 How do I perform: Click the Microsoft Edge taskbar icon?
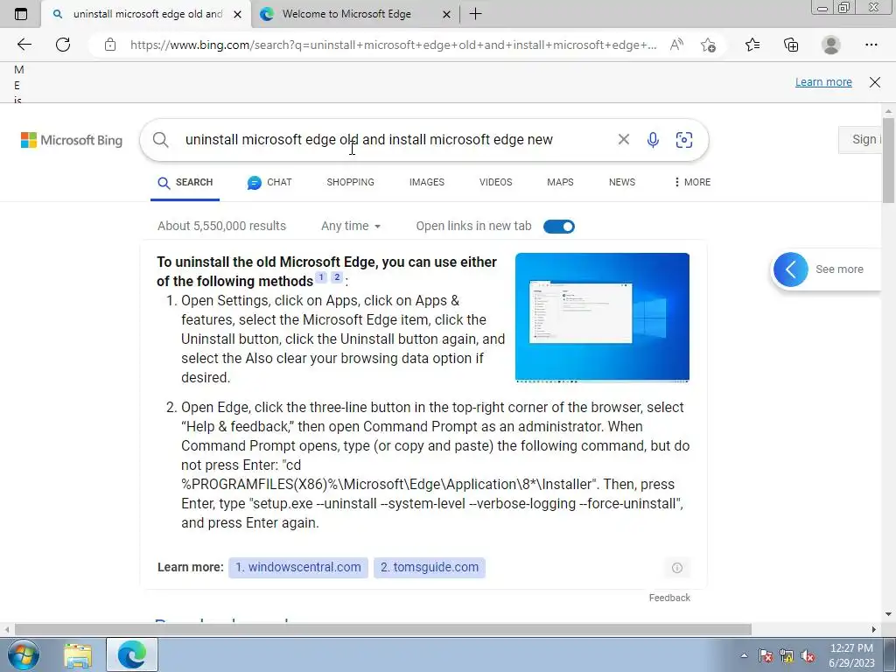tap(132, 654)
